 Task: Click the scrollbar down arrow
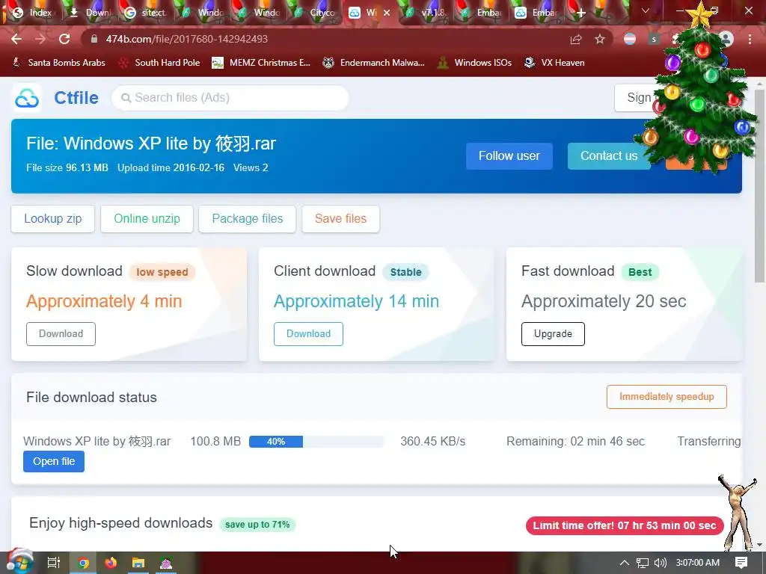click(760, 545)
